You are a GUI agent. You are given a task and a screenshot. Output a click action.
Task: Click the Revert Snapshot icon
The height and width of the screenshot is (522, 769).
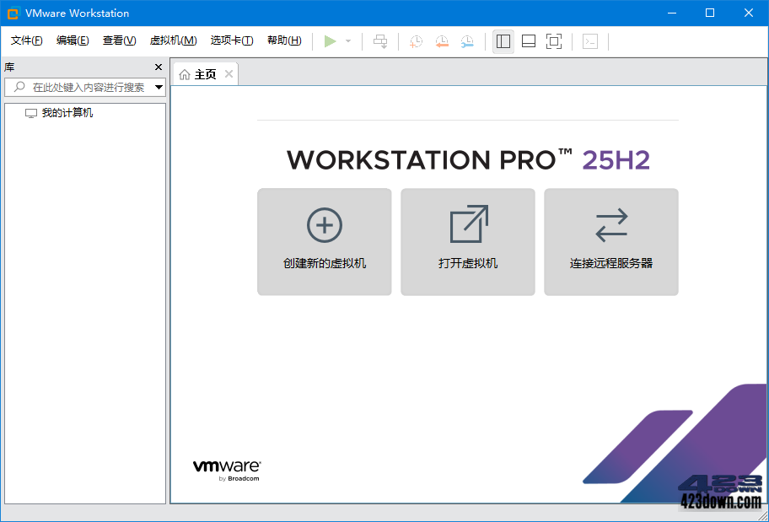442,40
